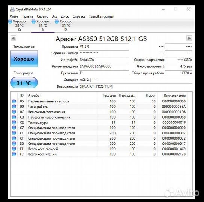Click status orb for attribute CF row
The height and width of the screenshot is (202, 204).
coord(14,138)
